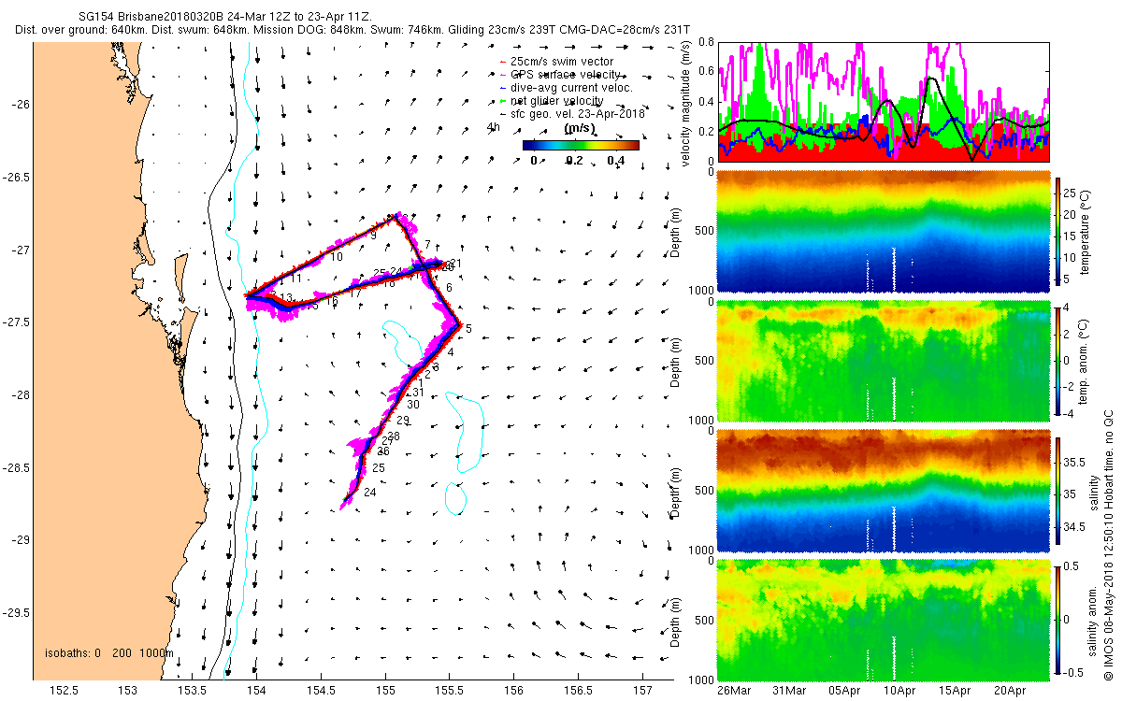Screen dimensions: 1122x701
Task: Click the '0.8' velocity magnitude axis tick
Action: [x=706, y=42]
